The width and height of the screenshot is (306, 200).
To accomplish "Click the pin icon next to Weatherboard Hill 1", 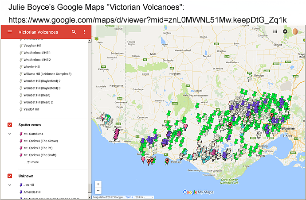I will [x=21, y=53].
